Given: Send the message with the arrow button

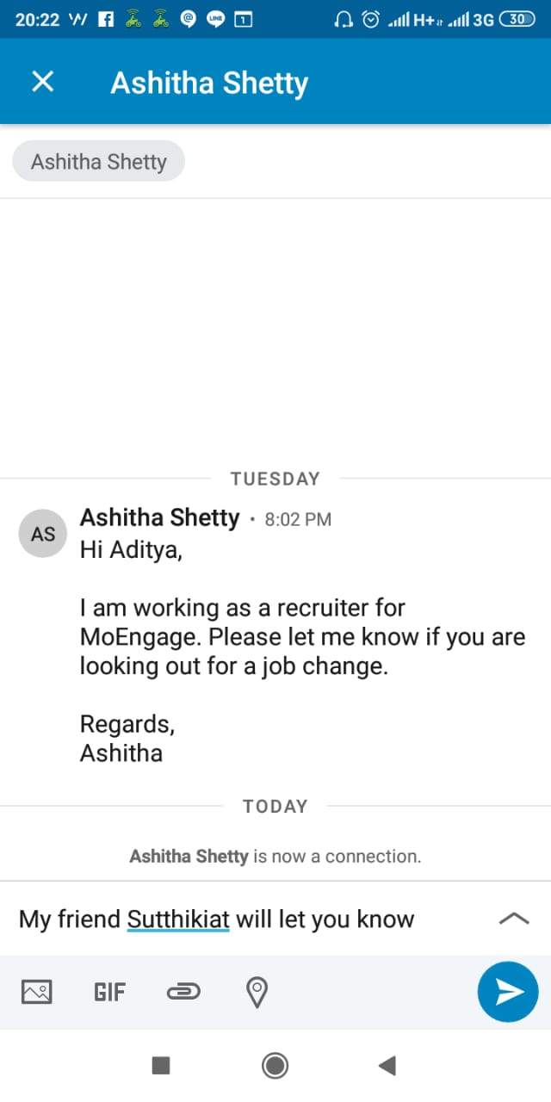Looking at the screenshot, I should (508, 992).
